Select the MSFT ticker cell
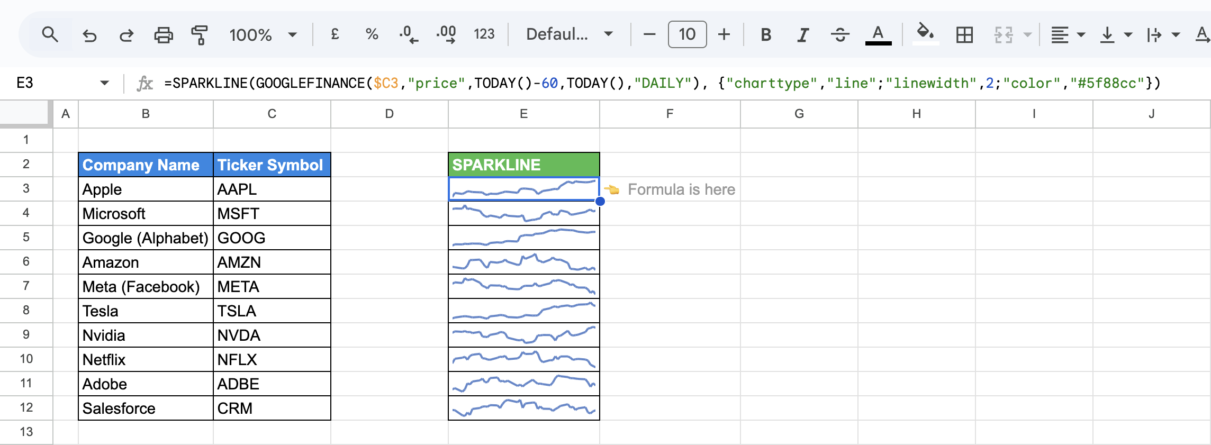This screenshot has width=1211, height=445. tap(272, 213)
